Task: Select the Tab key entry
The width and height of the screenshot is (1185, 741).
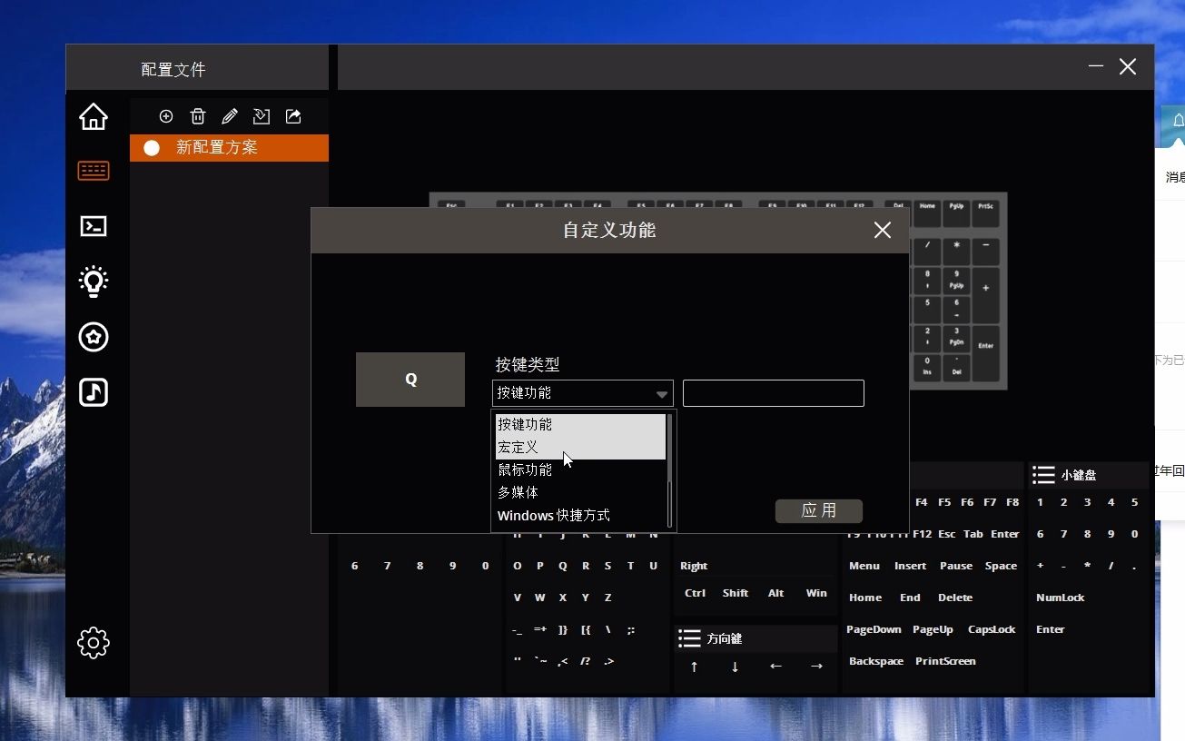Action: (x=973, y=534)
